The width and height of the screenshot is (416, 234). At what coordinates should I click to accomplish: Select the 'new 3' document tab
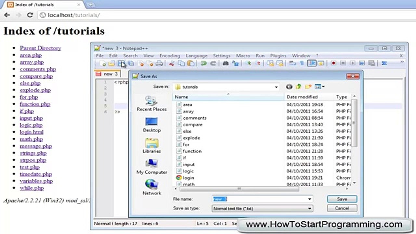pos(108,74)
